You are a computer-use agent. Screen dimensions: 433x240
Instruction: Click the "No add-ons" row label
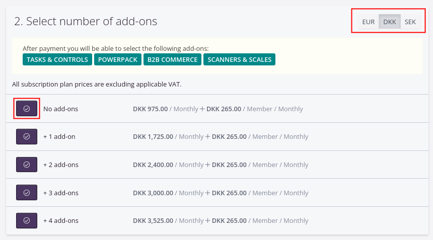click(60, 109)
